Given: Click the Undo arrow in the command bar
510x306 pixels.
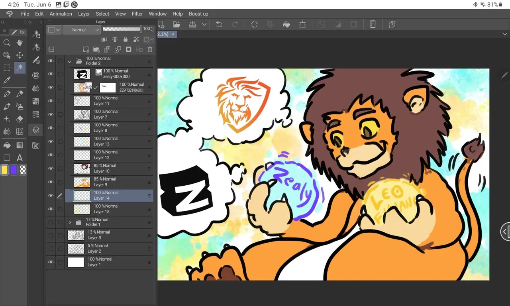Looking at the screenshot, I should [x=219, y=24].
